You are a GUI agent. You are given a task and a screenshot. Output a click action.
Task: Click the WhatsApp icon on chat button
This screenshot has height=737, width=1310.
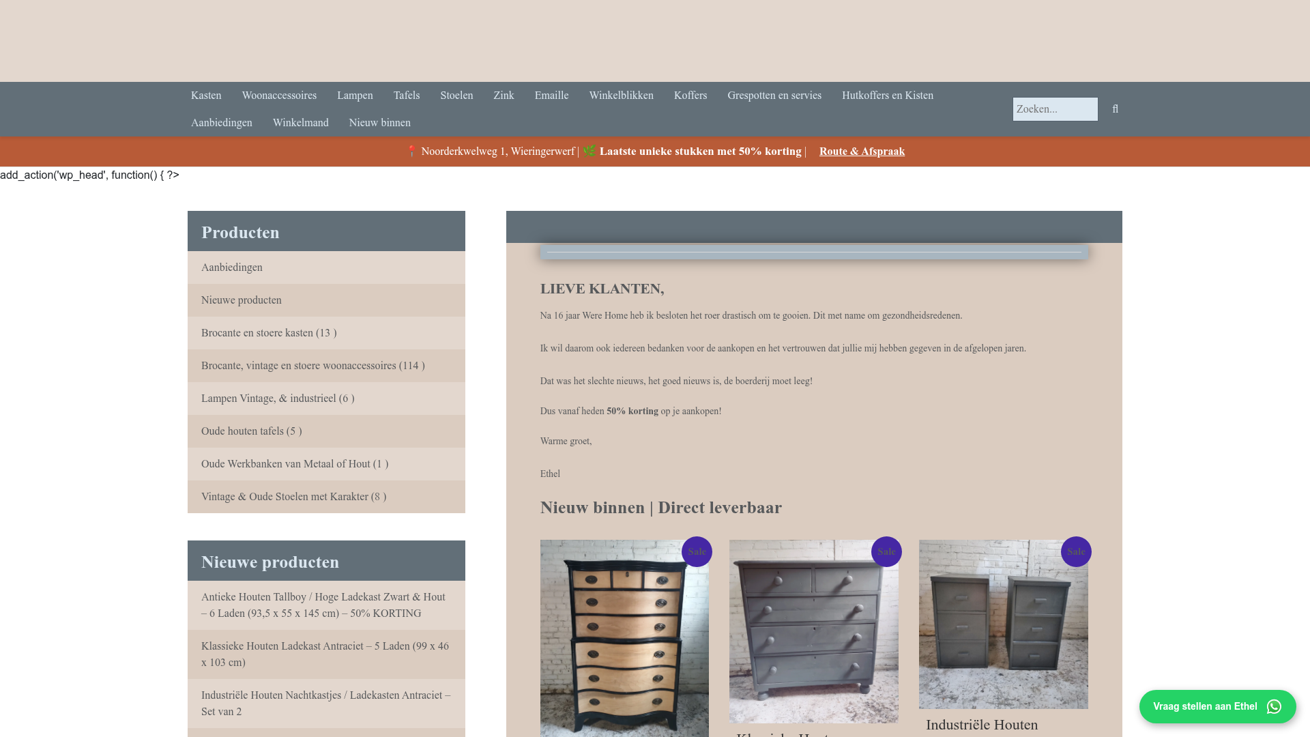[1274, 707]
